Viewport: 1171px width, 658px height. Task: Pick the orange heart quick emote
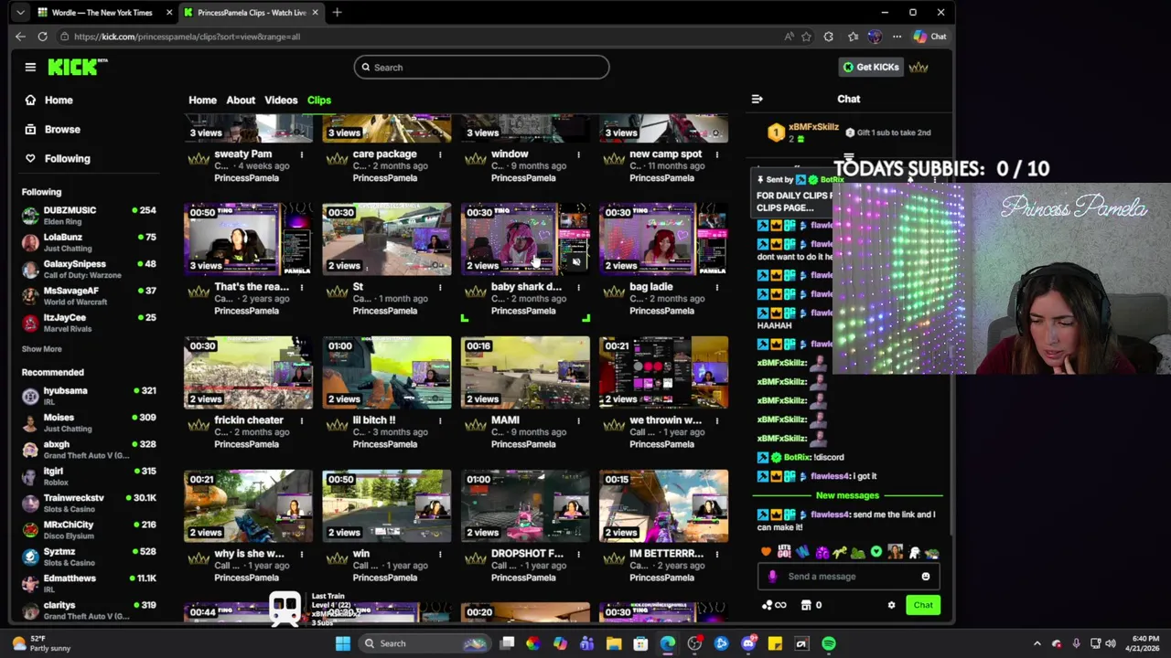click(x=766, y=552)
